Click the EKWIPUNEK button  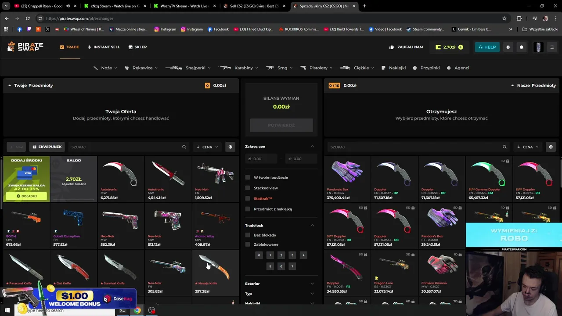47,147
